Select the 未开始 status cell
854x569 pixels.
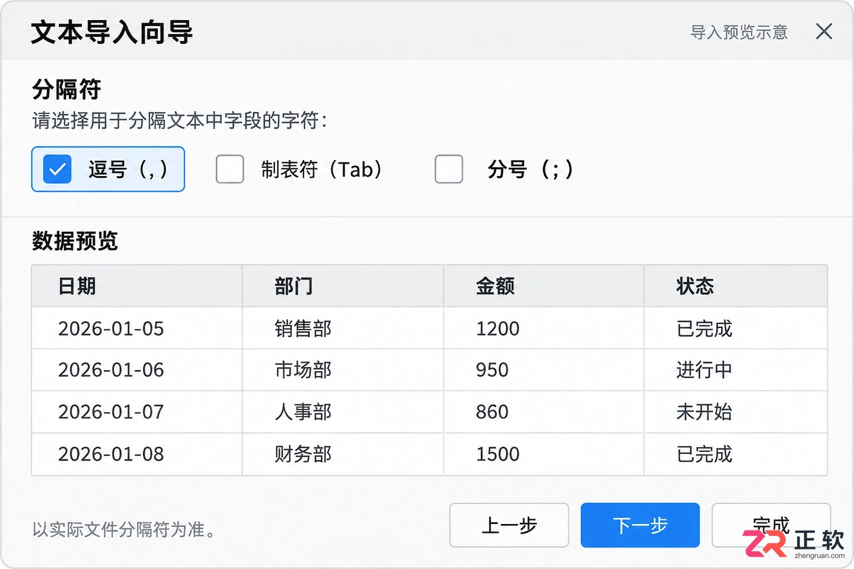click(x=736, y=412)
